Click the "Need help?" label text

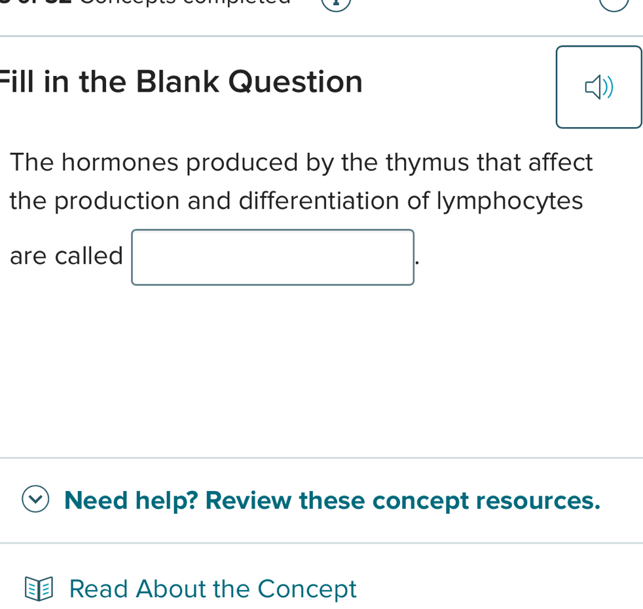click(x=132, y=500)
